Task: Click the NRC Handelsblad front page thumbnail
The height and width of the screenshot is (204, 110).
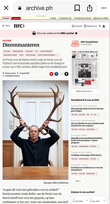Action: point(85,68)
